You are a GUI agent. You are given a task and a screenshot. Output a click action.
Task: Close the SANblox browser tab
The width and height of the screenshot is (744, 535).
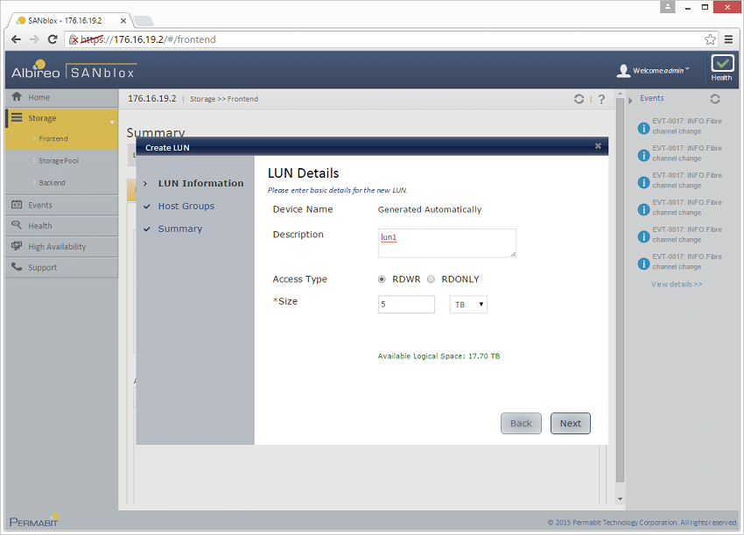(123, 21)
